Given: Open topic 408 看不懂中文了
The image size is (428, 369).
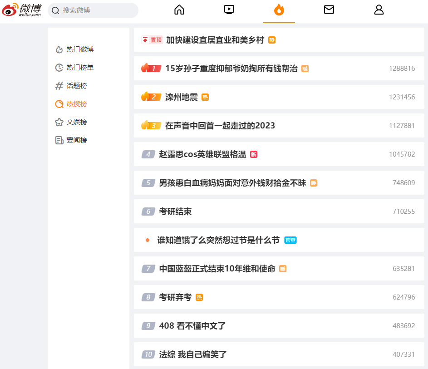Looking at the screenshot, I should coord(192,325).
